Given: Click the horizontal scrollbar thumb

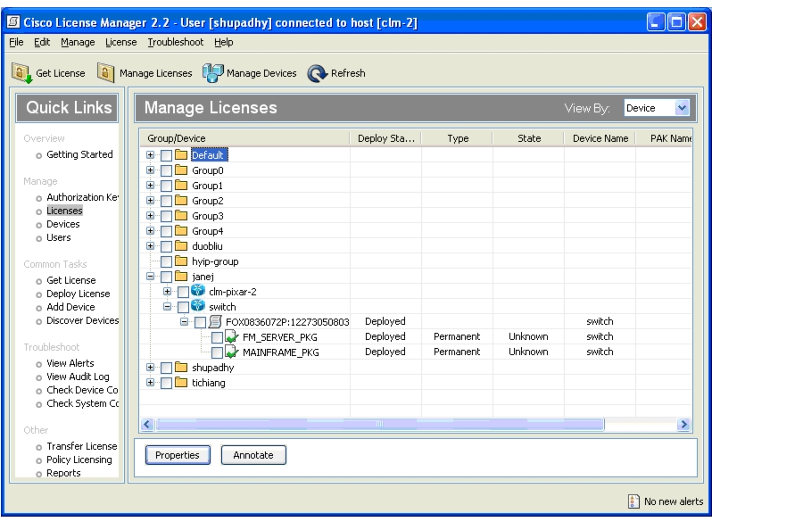Looking at the screenshot, I should pos(379,424).
